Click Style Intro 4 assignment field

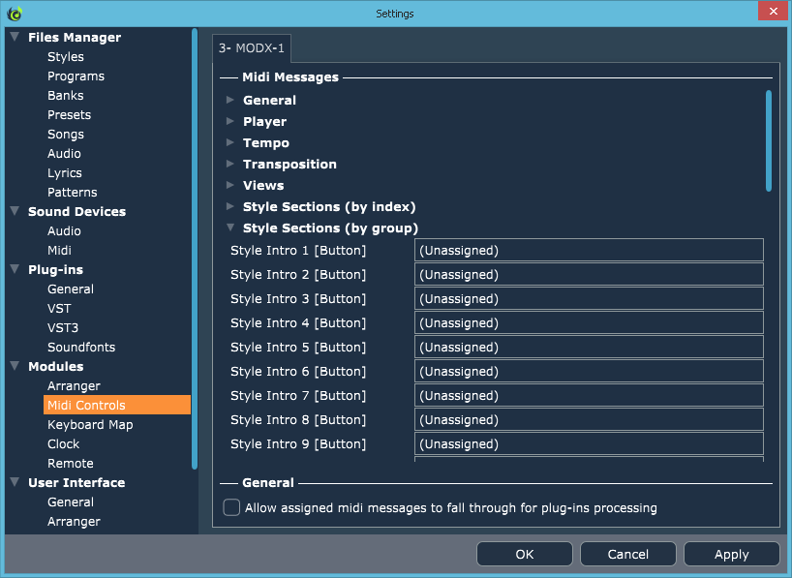[x=589, y=322]
